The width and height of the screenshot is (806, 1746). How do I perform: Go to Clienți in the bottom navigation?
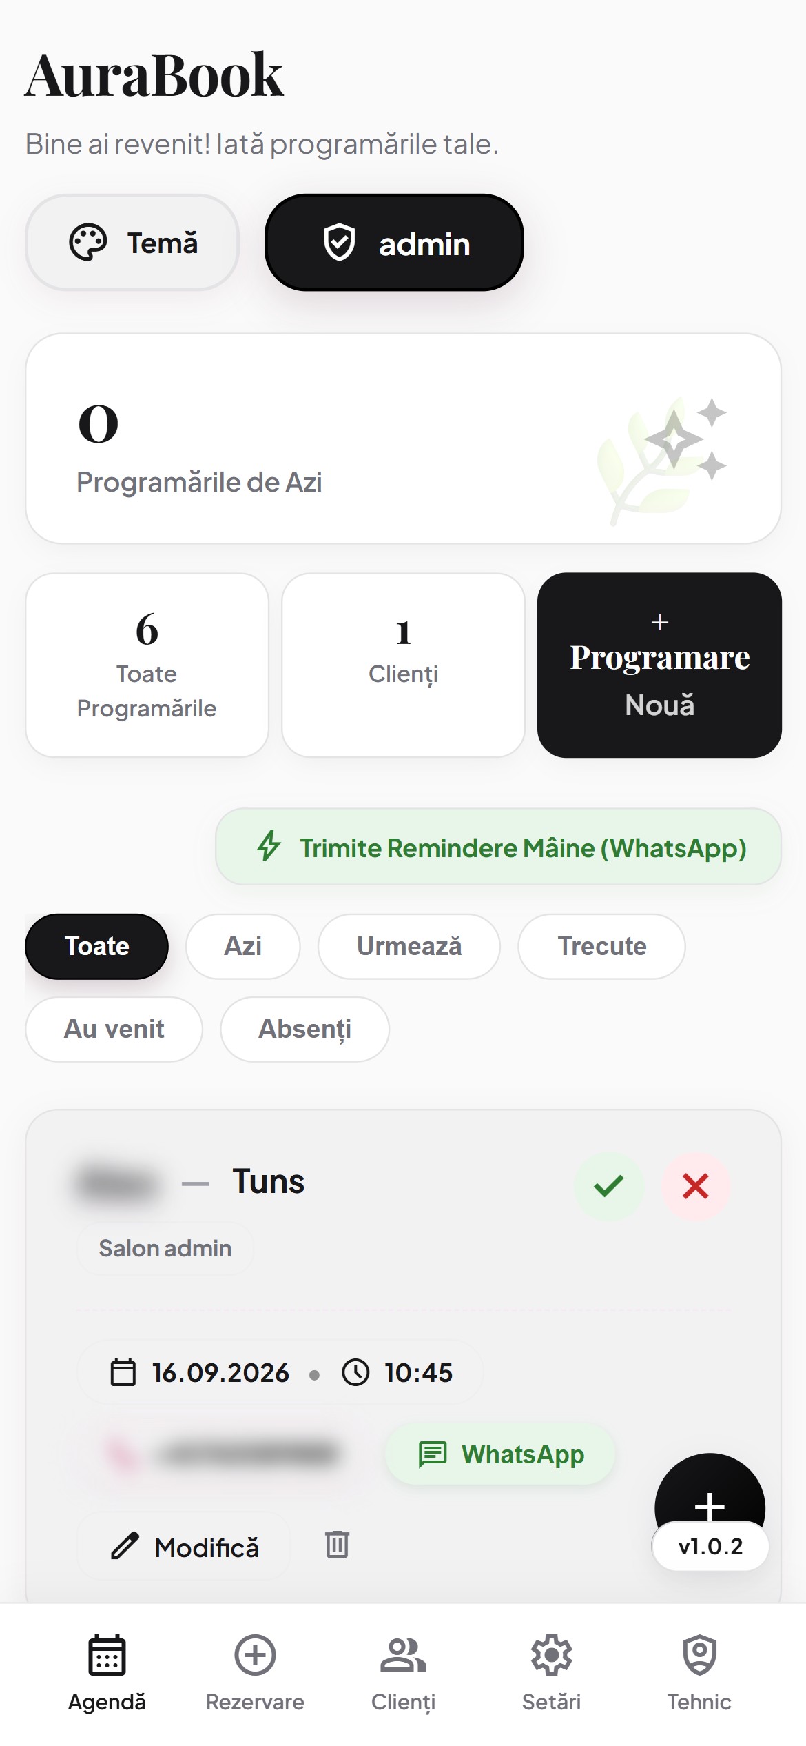403,1673
